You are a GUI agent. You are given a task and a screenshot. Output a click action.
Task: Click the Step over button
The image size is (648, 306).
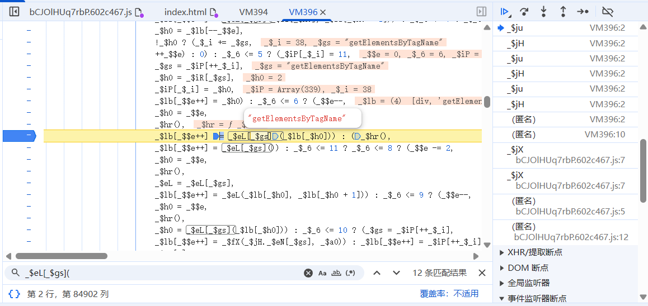pyautogui.click(x=524, y=11)
